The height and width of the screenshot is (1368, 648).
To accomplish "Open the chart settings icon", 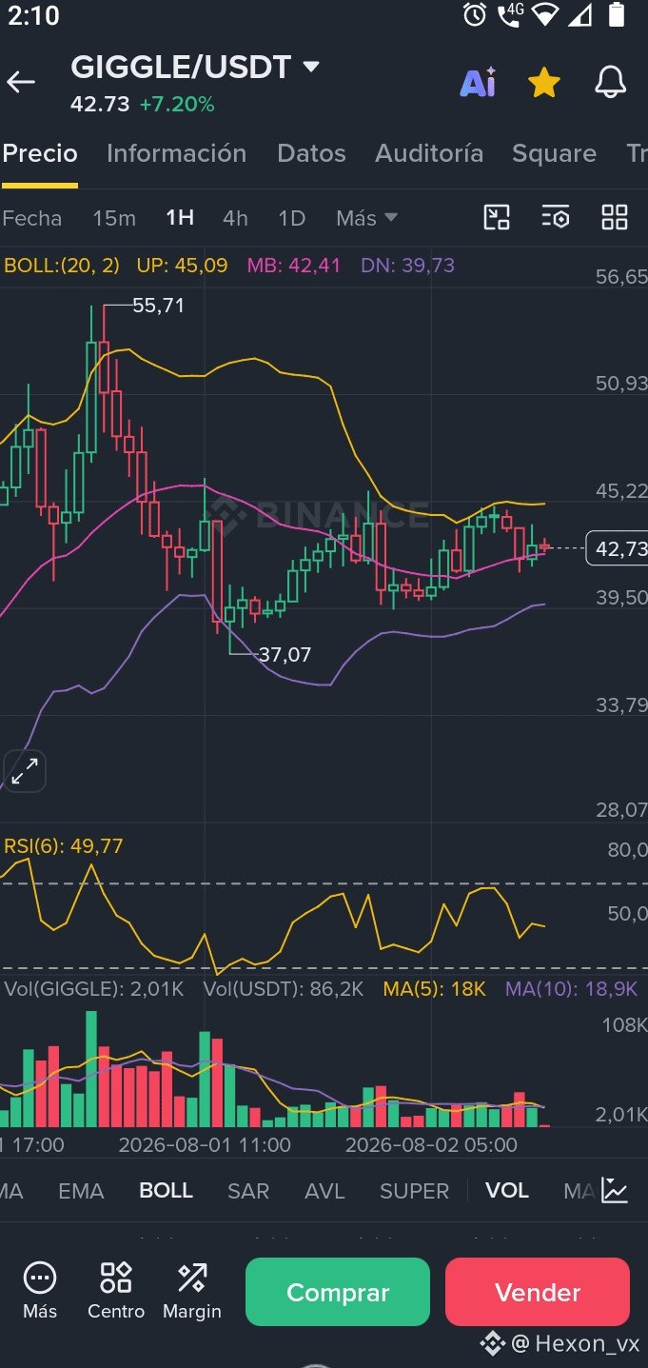I will [x=556, y=217].
